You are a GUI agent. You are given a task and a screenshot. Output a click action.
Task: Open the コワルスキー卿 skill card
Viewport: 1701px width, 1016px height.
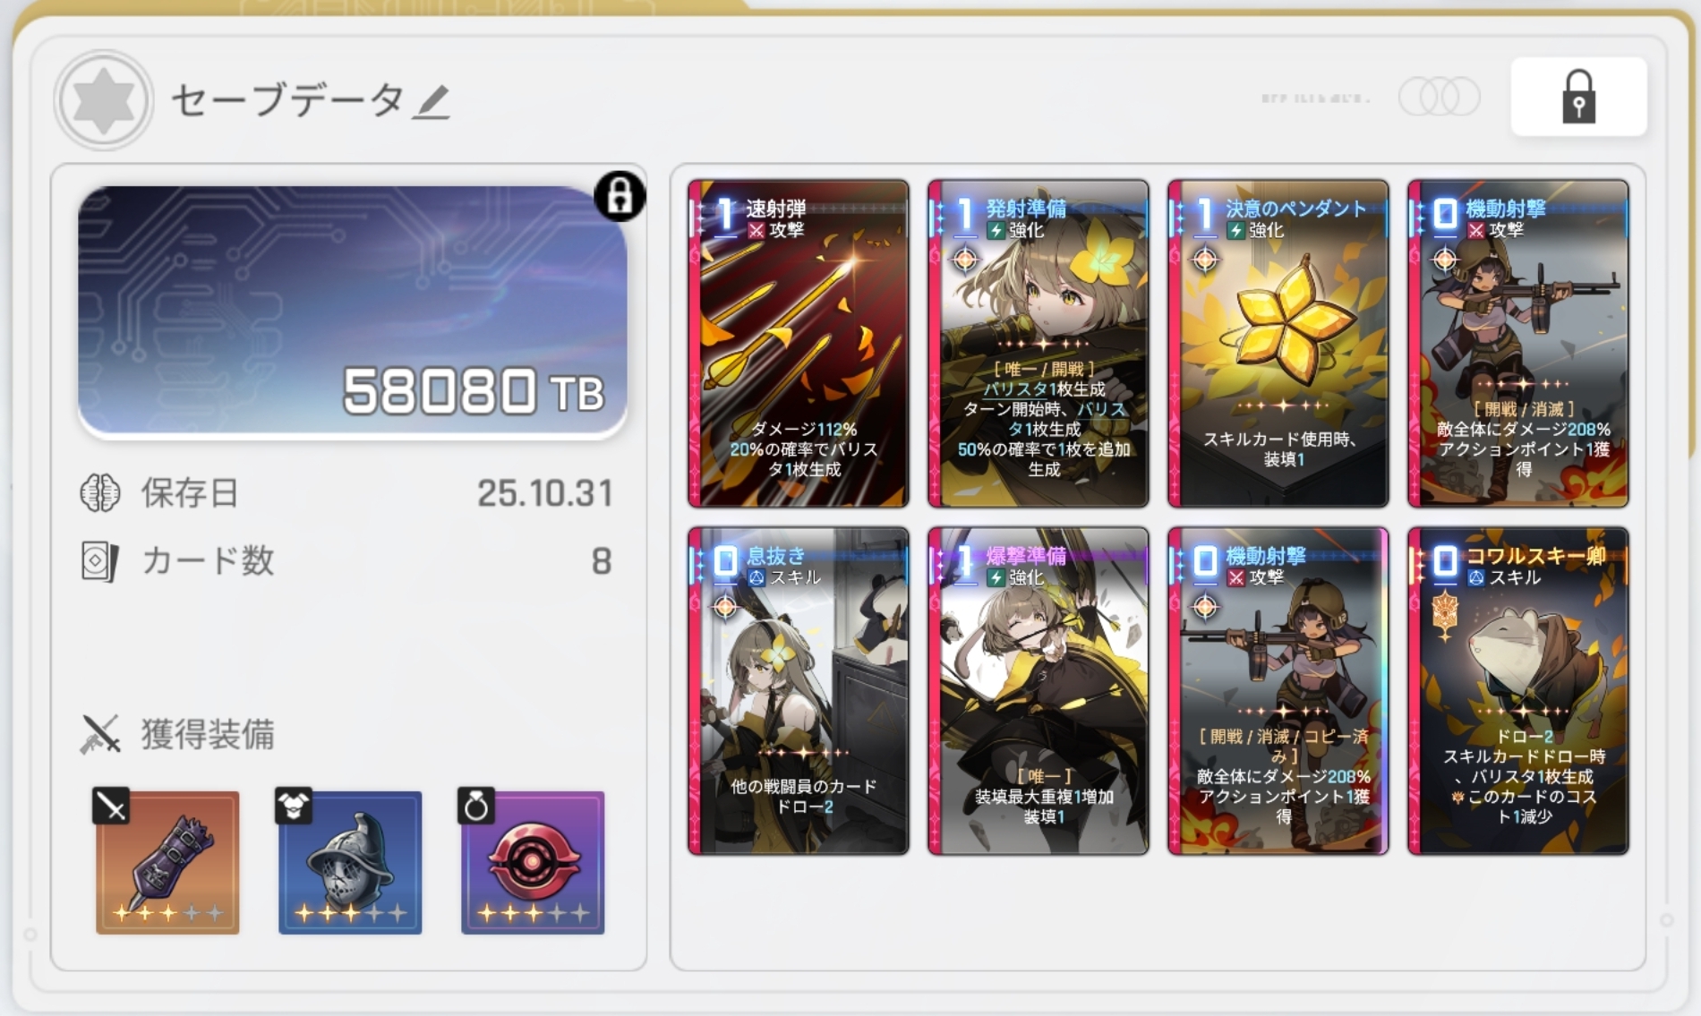coord(1518,691)
